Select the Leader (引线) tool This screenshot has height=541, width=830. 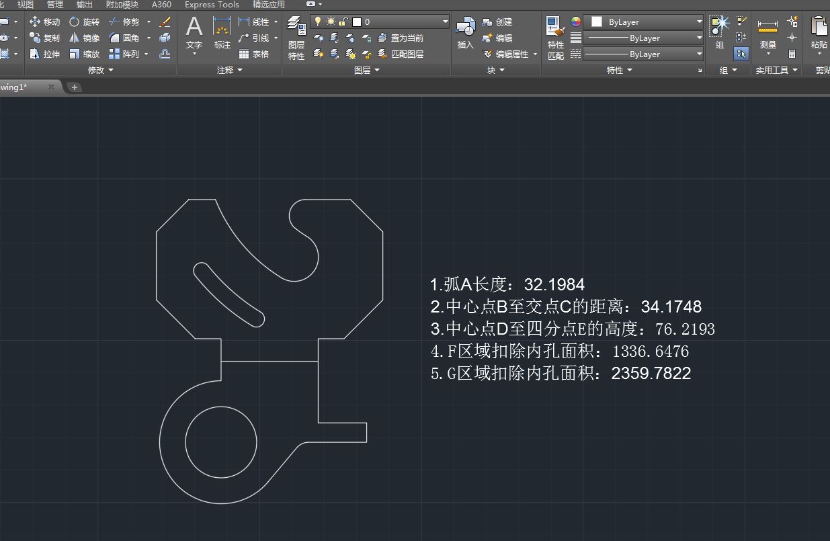(254, 38)
